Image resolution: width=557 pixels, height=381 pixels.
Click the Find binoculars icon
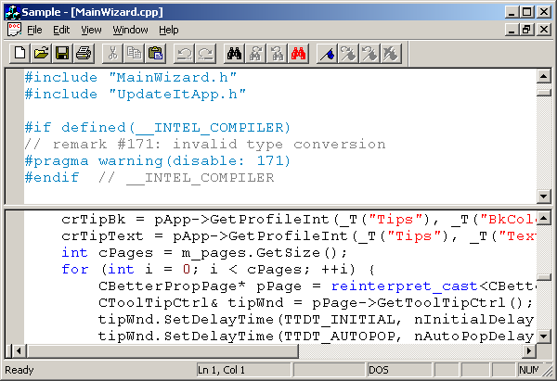tap(235, 53)
